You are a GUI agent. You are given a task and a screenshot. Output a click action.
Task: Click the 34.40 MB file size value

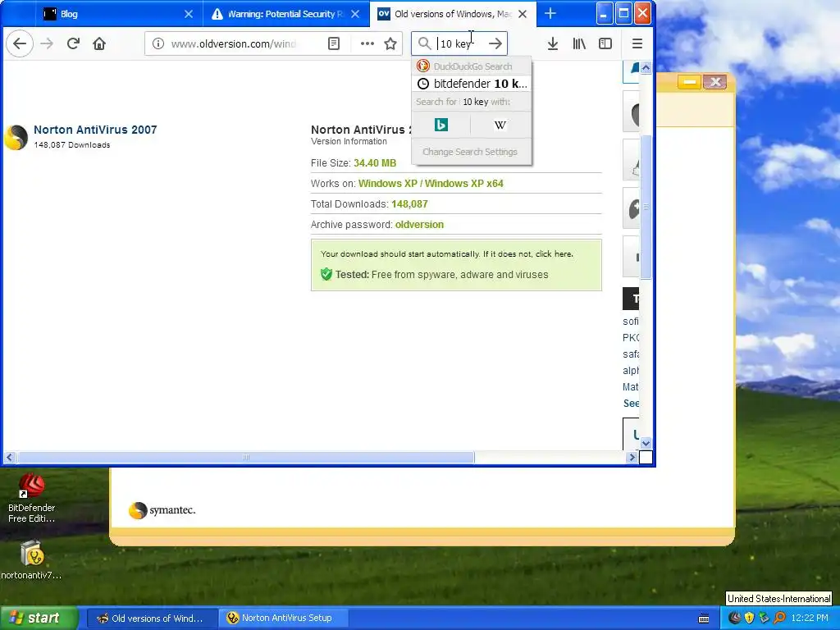point(375,163)
